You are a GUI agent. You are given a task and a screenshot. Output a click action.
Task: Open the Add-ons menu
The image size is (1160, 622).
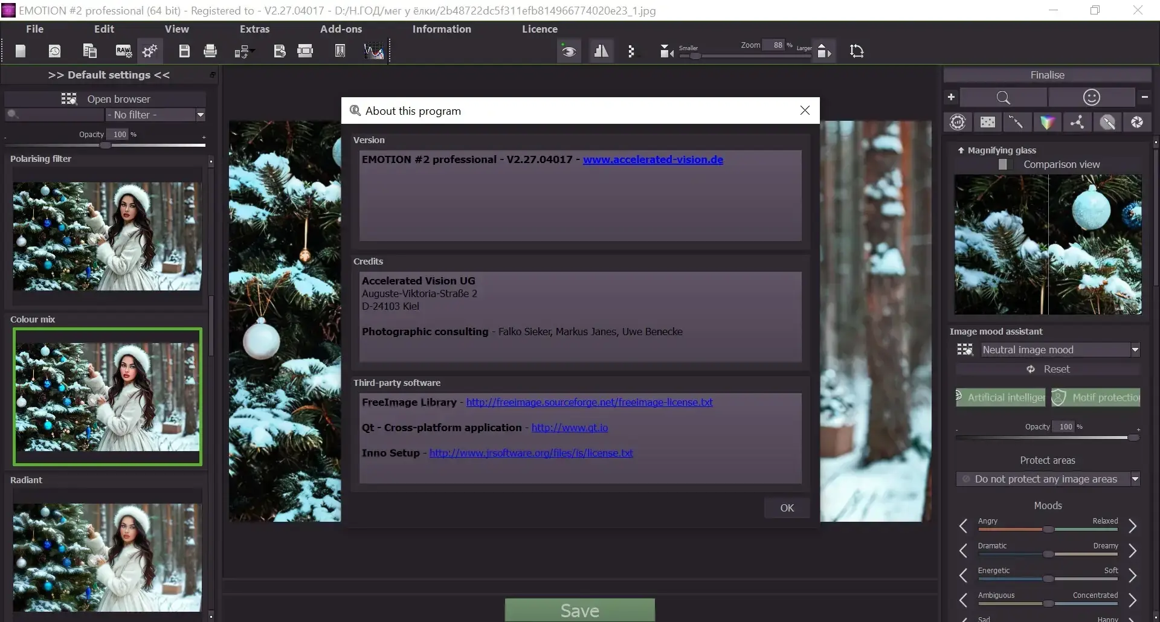tap(341, 29)
